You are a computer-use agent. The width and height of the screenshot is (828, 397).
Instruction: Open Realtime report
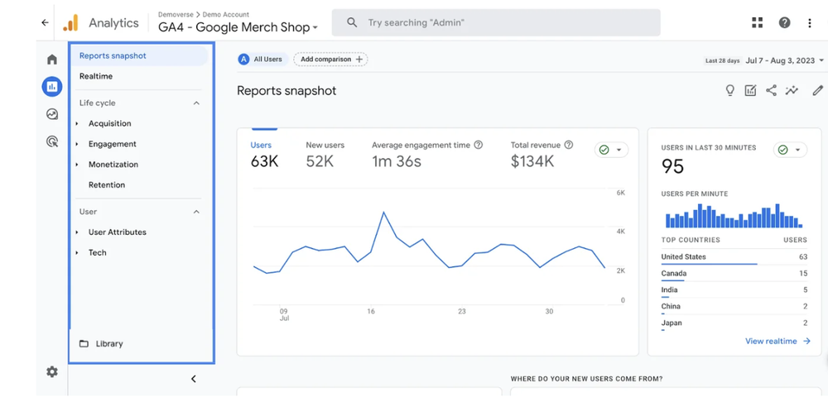pos(95,76)
